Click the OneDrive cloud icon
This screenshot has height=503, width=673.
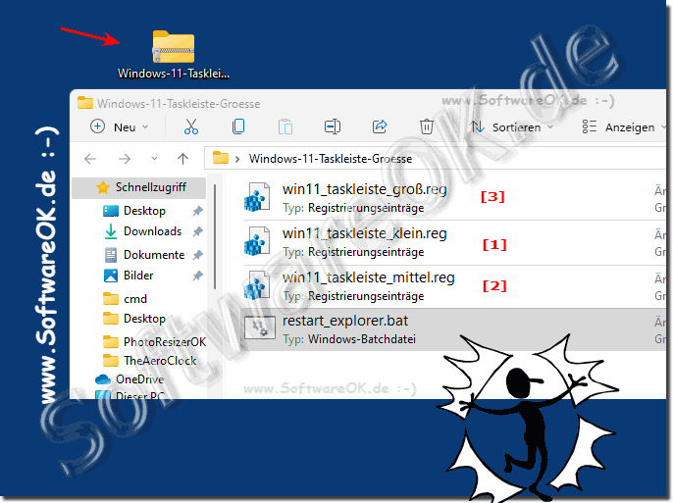103,379
